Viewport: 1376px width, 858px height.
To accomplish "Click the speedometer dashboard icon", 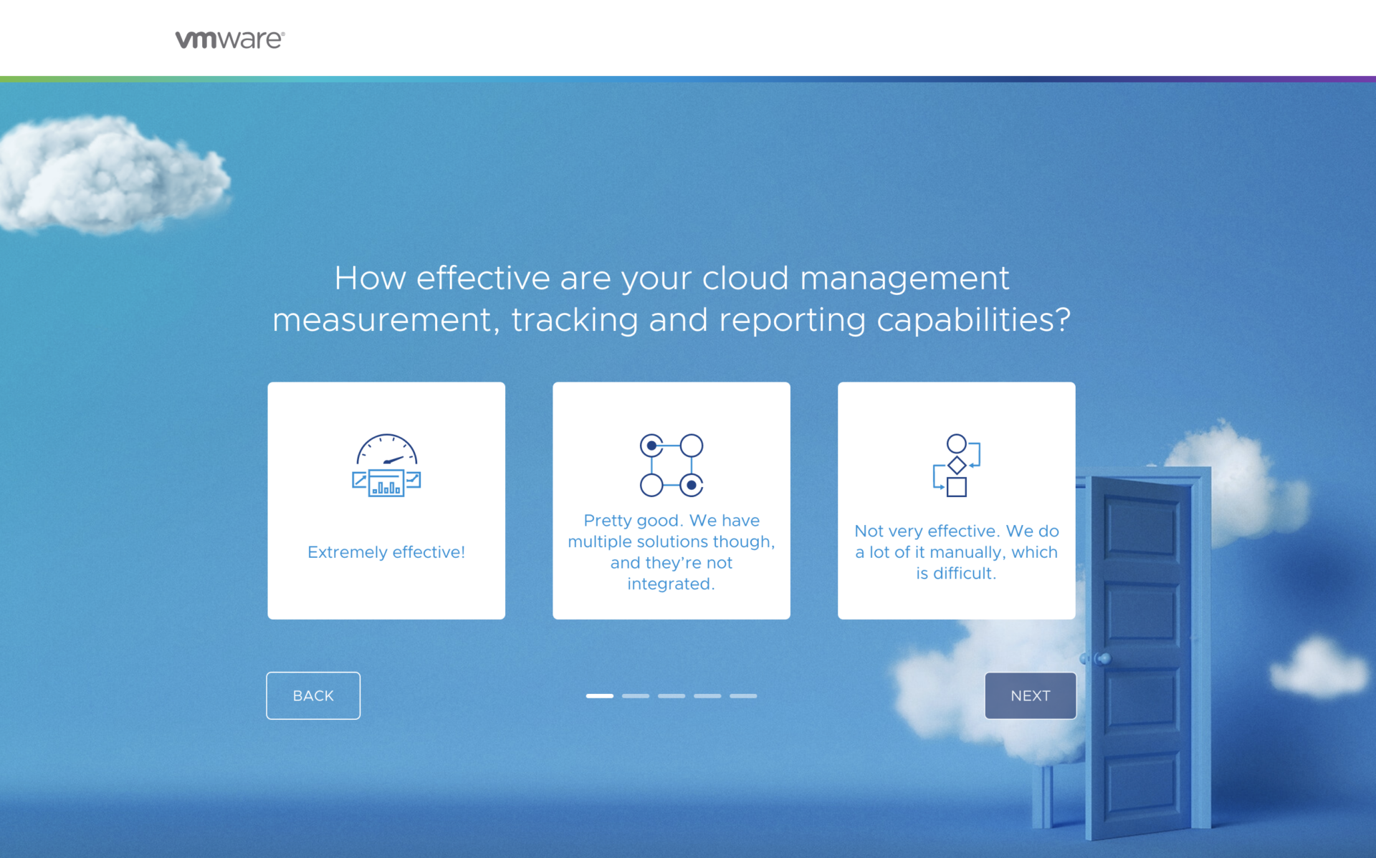I will pyautogui.click(x=386, y=466).
